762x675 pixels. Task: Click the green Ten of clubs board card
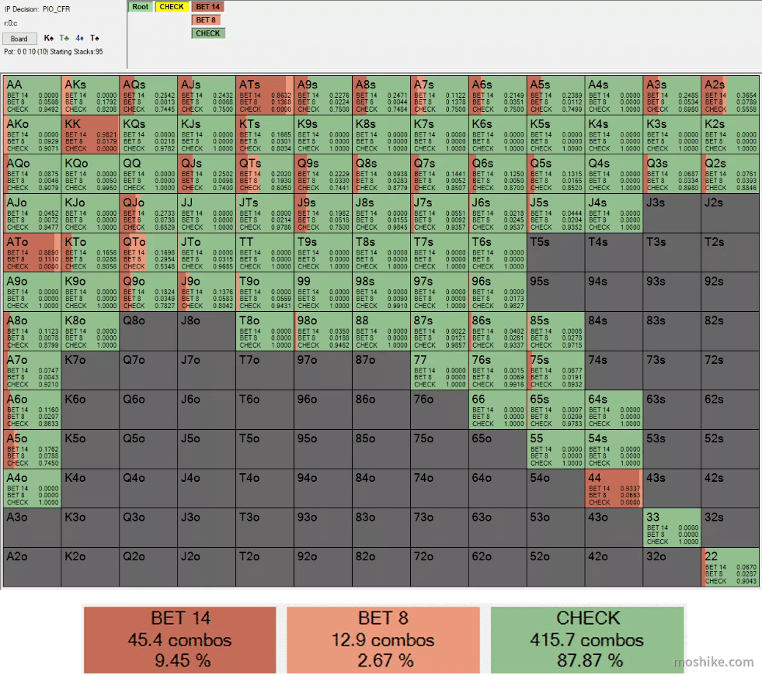(64, 38)
